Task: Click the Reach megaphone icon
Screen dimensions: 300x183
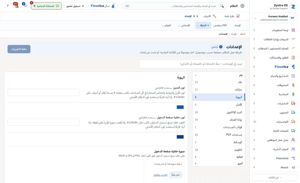Action: (x=293, y=167)
